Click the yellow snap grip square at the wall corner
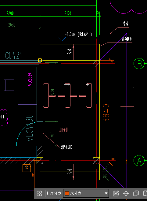Viewport: 147px width, 201px height. tap(40, 60)
